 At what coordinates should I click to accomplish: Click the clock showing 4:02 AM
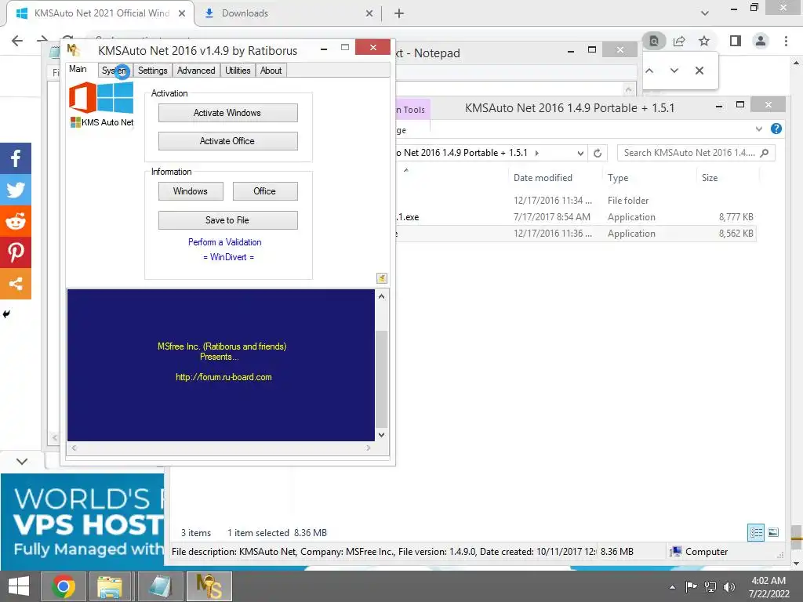(x=768, y=581)
